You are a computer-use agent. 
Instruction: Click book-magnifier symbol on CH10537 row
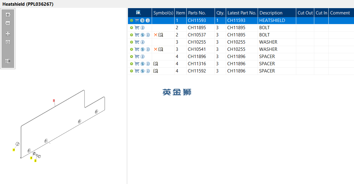click(160, 35)
